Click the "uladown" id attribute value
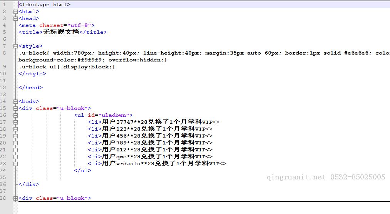The image size is (390, 214). (115, 115)
